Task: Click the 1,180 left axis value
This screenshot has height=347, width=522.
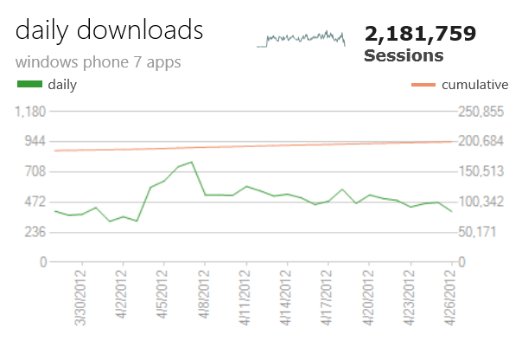Action: click(x=30, y=111)
